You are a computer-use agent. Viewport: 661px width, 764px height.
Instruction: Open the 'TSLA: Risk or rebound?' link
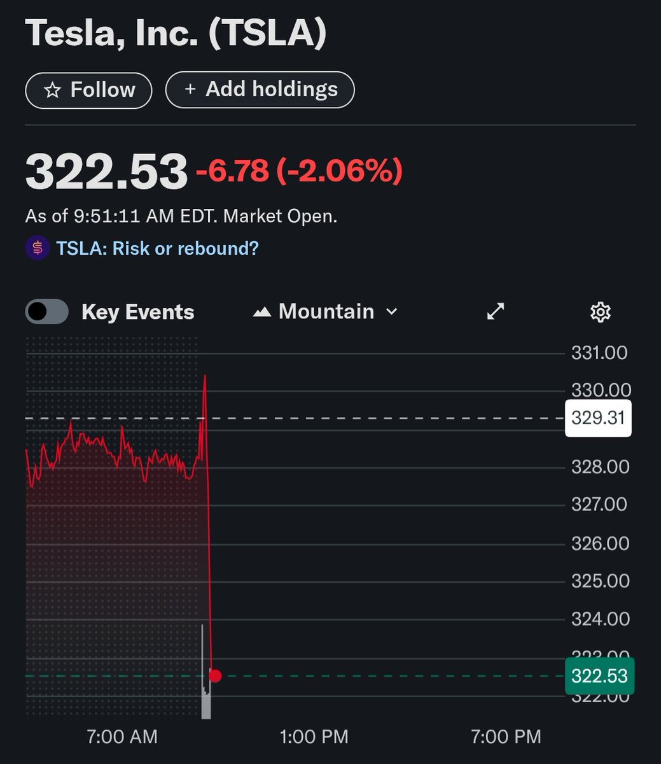pyautogui.click(x=157, y=248)
